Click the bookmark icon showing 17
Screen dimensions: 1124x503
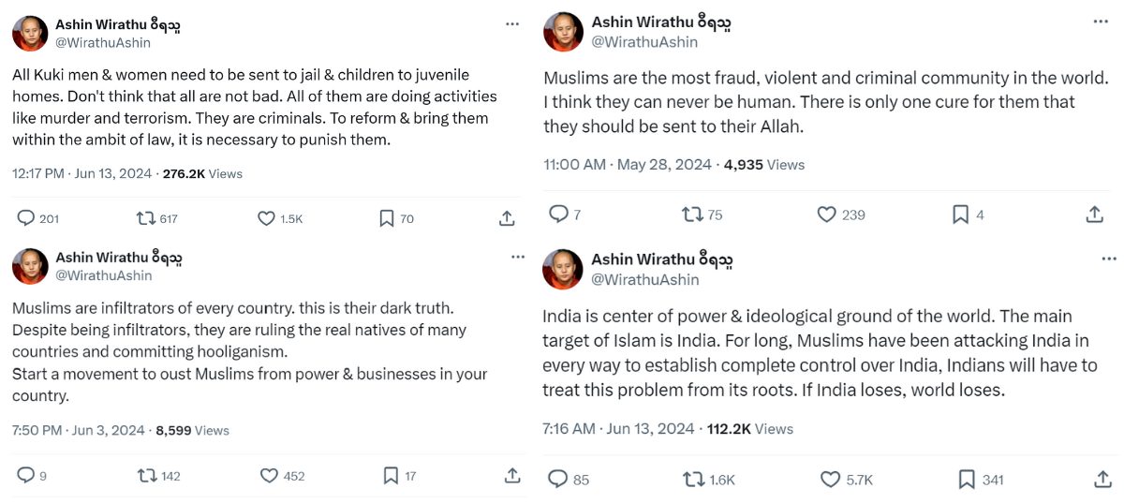pyautogui.click(x=392, y=476)
